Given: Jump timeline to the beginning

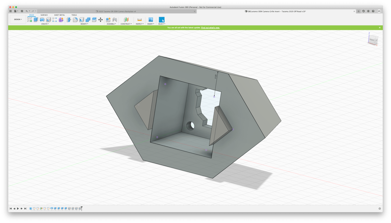Looking at the screenshot, I should [x=11, y=209].
